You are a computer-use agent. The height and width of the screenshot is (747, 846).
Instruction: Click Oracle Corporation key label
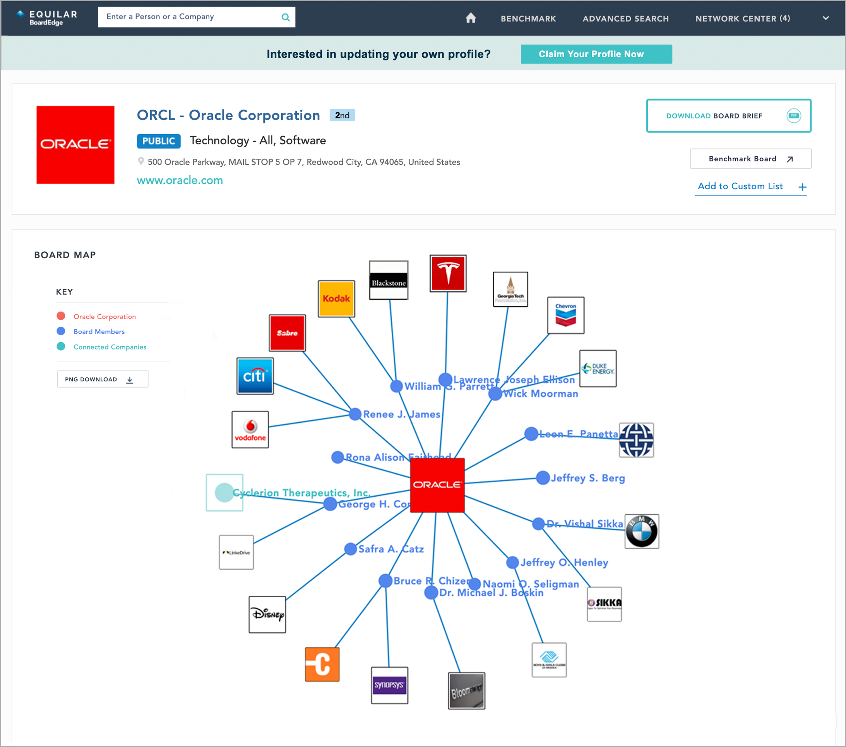104,317
